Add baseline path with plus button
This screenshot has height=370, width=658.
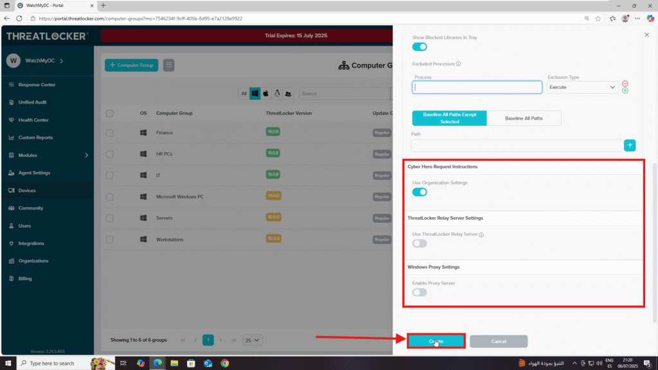(x=630, y=145)
